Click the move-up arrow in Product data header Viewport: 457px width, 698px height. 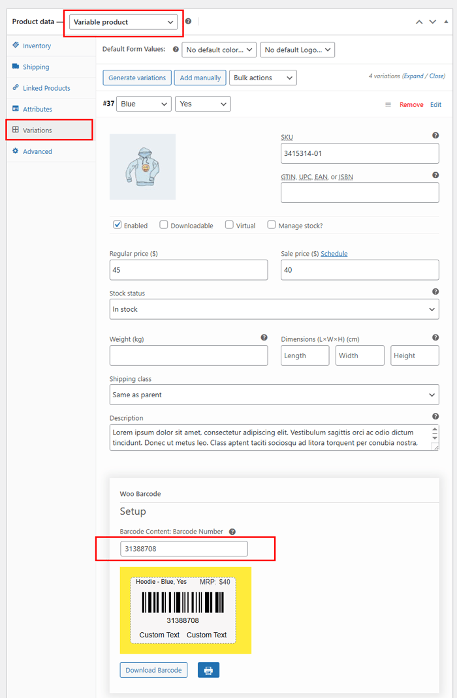[419, 22]
